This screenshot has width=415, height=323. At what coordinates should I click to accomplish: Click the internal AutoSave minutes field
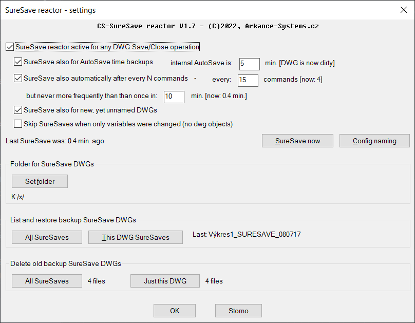tap(249, 64)
